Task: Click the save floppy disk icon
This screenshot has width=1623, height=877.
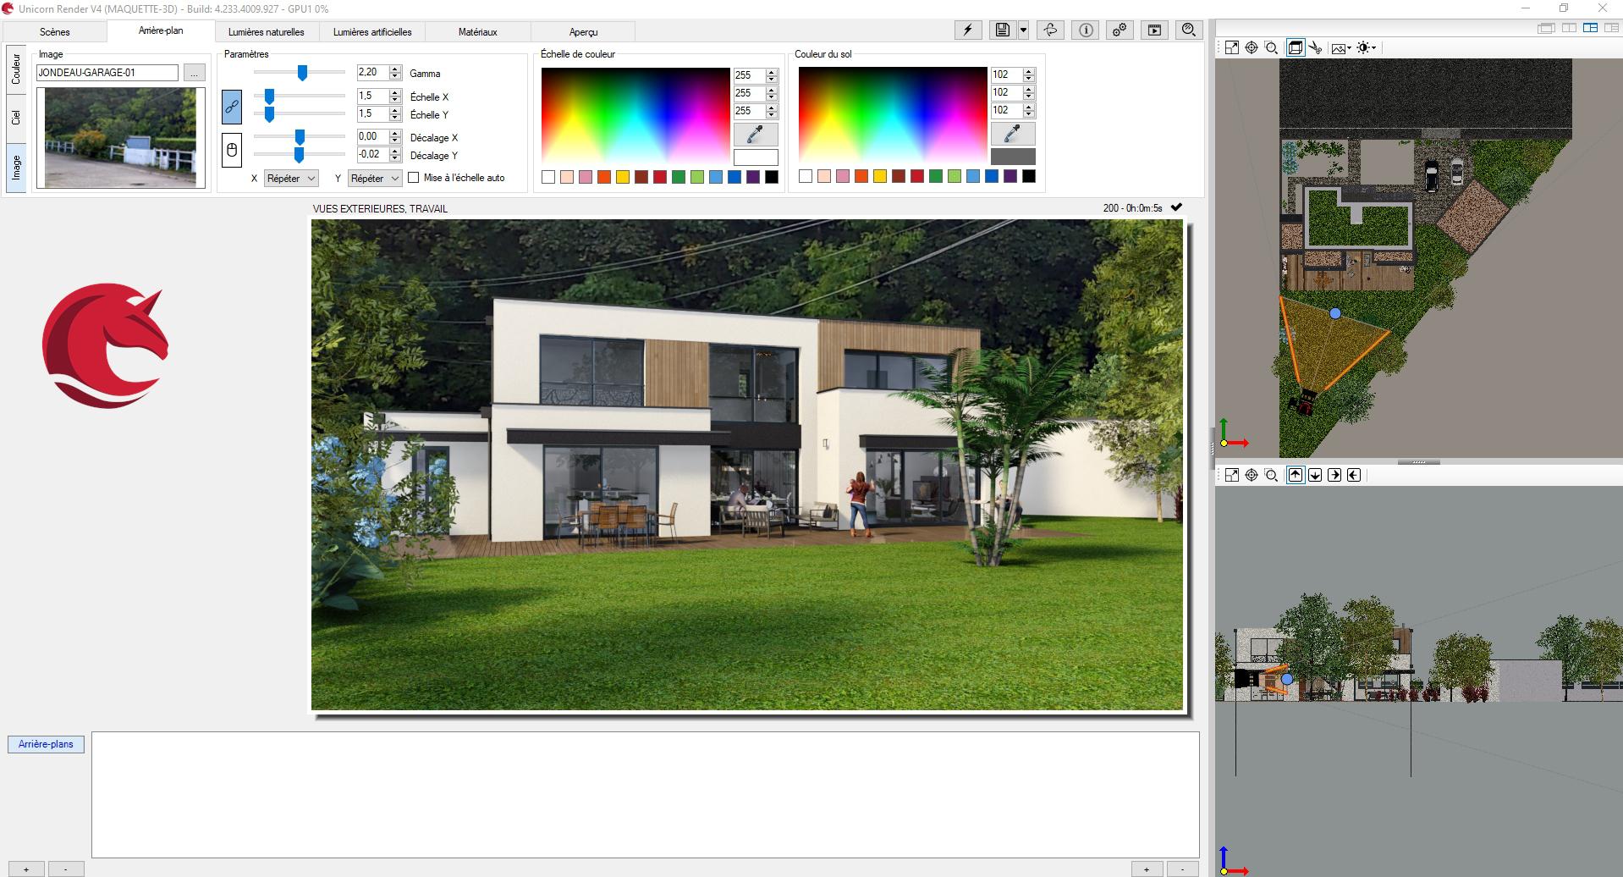Action: point(1002,30)
